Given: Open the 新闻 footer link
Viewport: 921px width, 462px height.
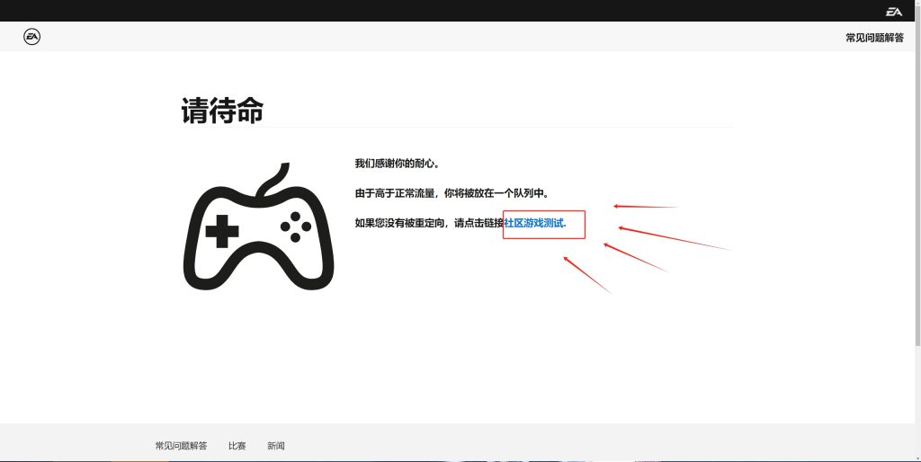Looking at the screenshot, I should pyautogui.click(x=276, y=446).
